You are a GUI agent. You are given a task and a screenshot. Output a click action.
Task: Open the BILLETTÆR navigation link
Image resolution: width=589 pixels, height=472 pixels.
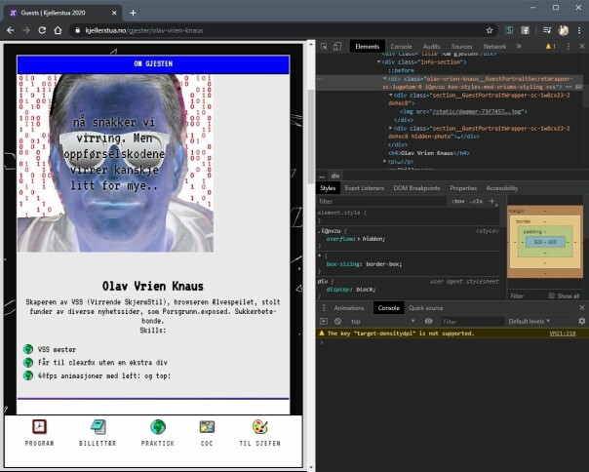pos(98,433)
